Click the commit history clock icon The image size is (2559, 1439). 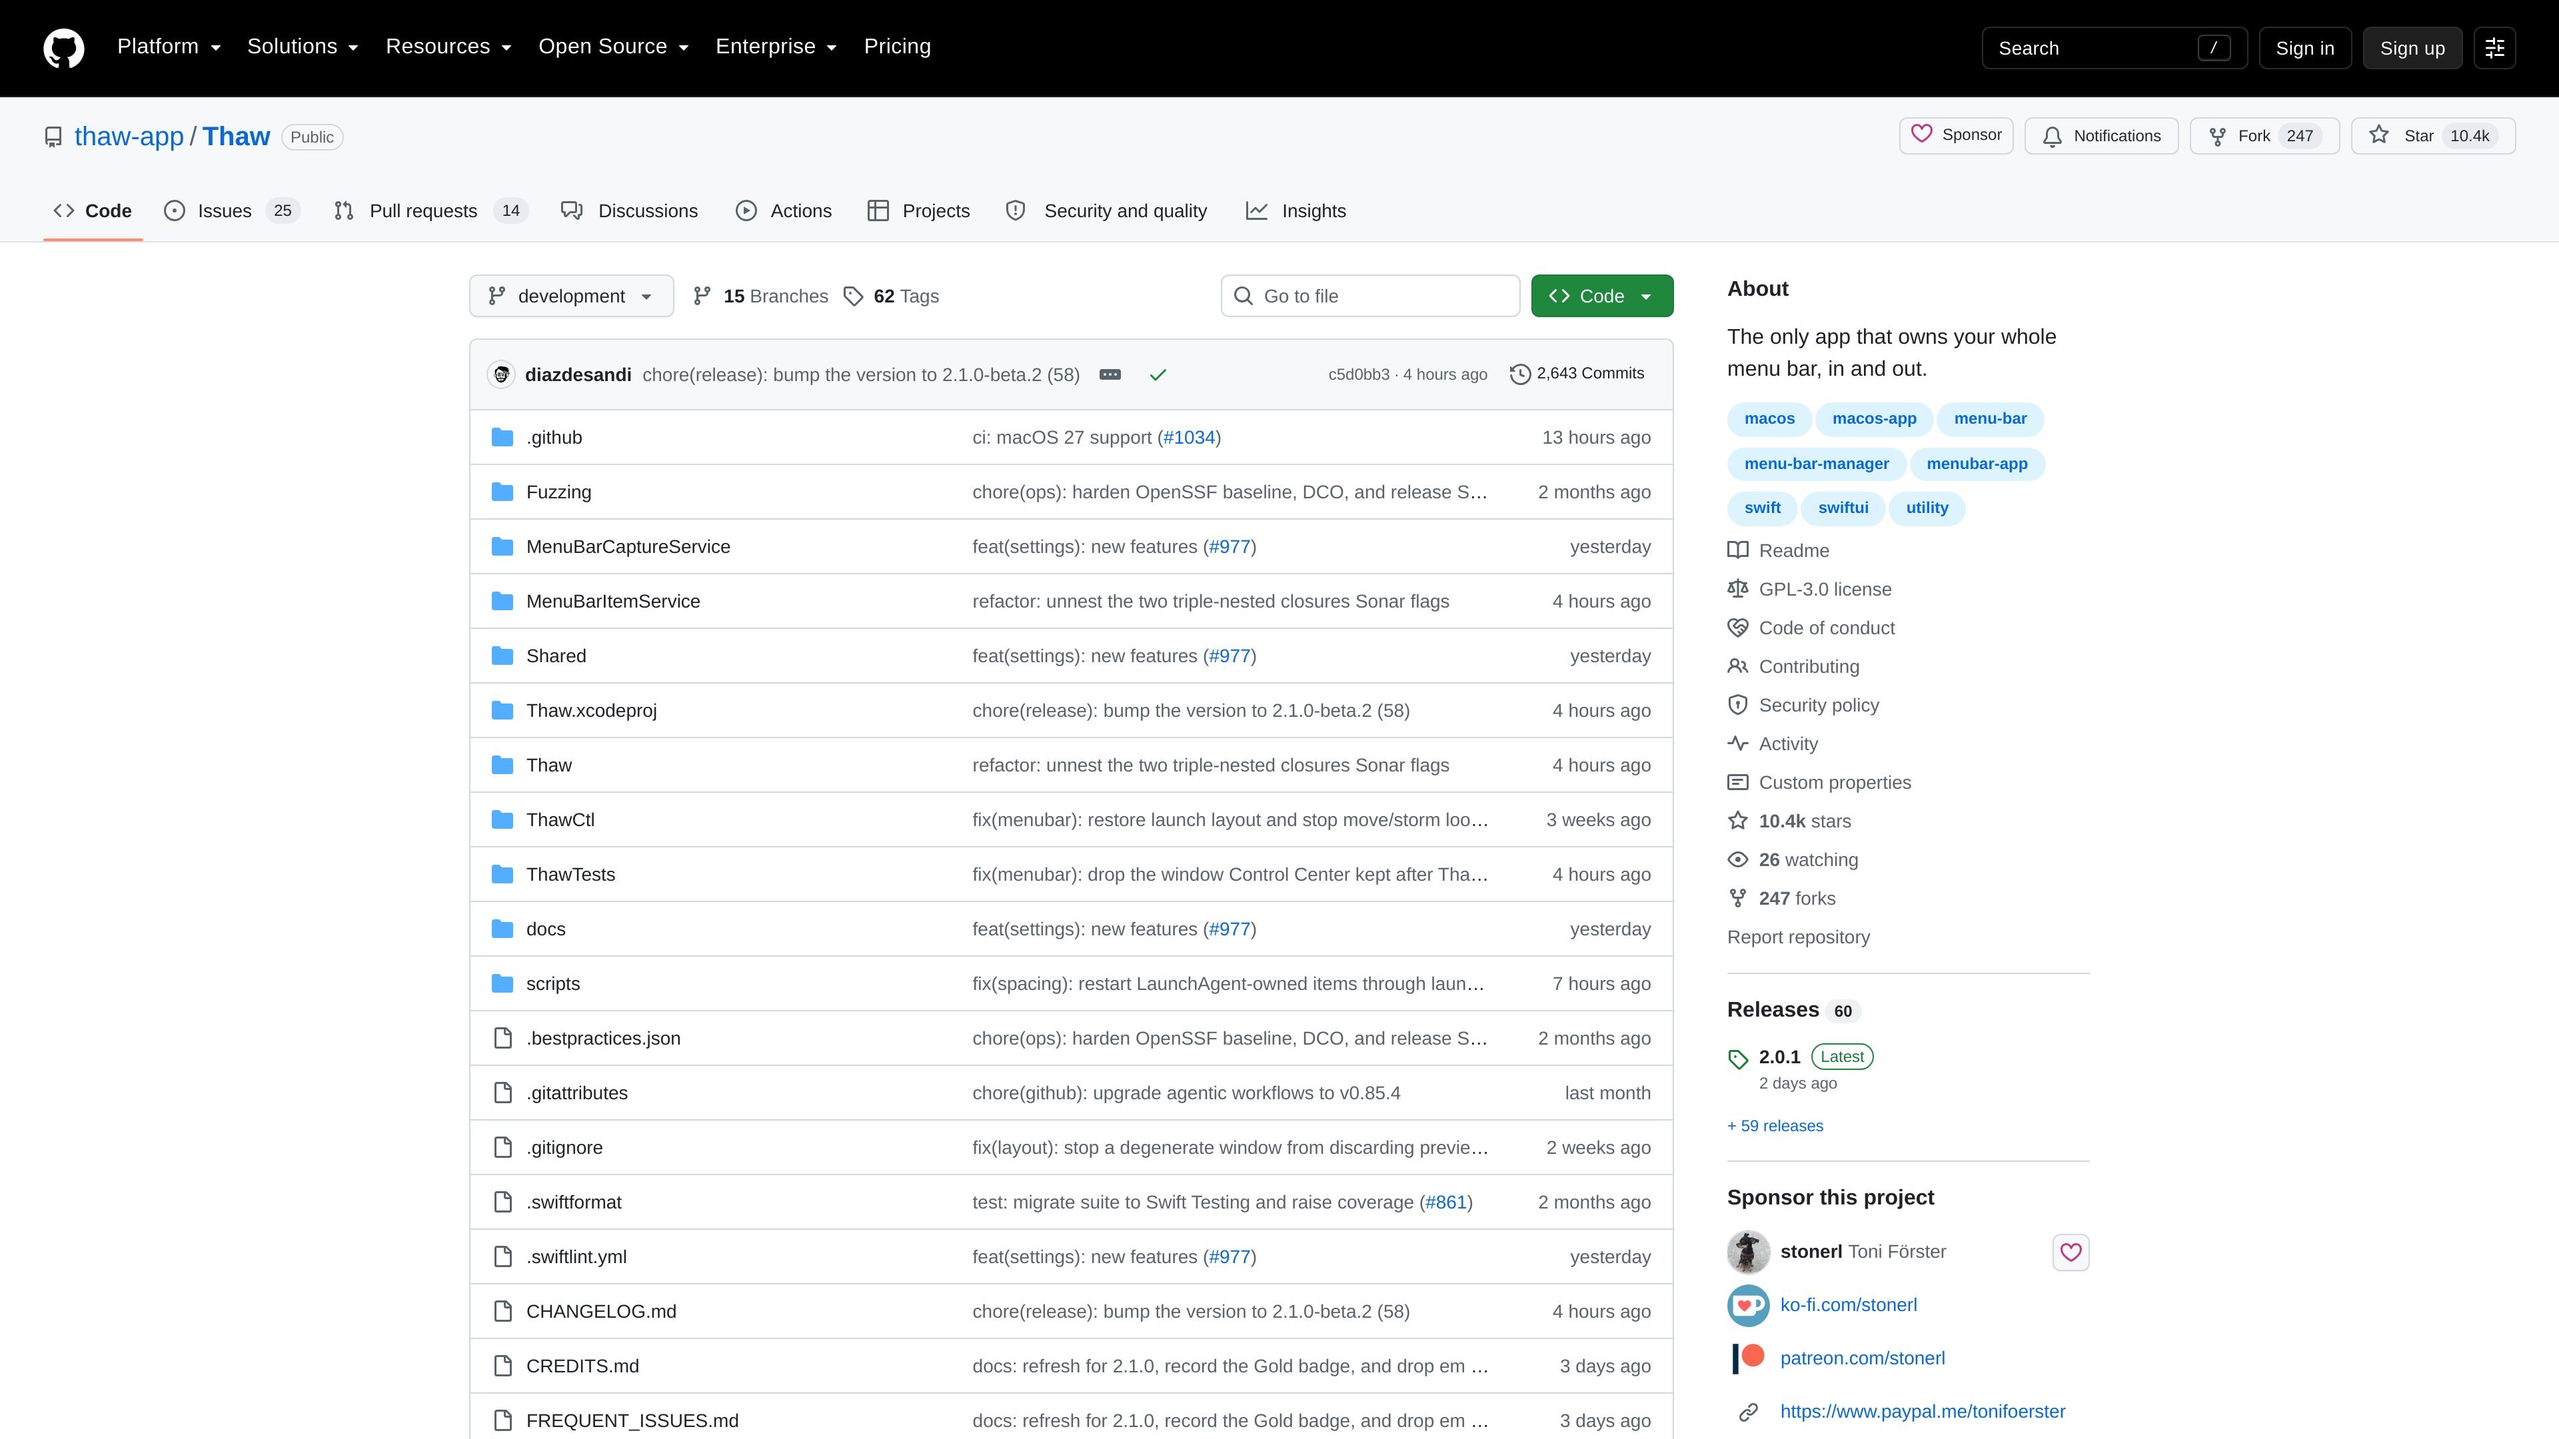click(x=1520, y=374)
